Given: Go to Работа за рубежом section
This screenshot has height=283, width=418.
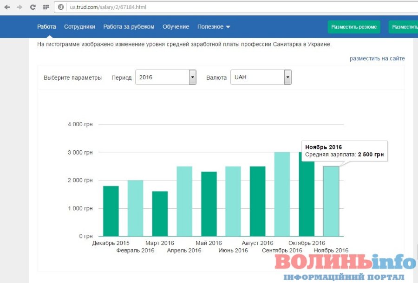Looking at the screenshot, I should 129,27.
